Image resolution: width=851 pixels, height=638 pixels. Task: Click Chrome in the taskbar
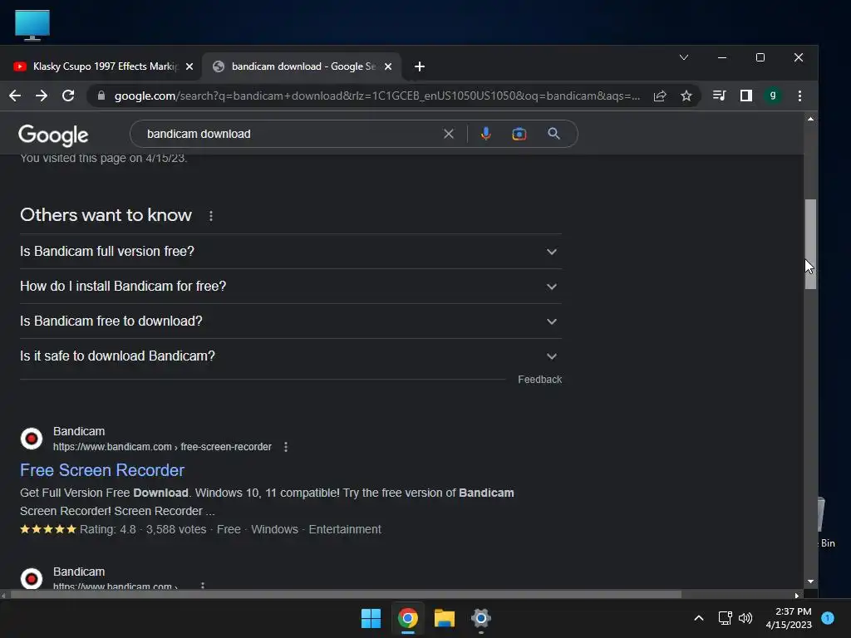point(407,618)
